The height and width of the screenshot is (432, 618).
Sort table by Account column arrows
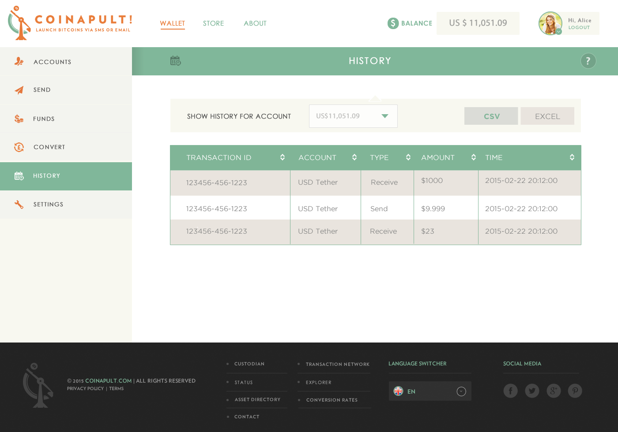click(x=354, y=157)
